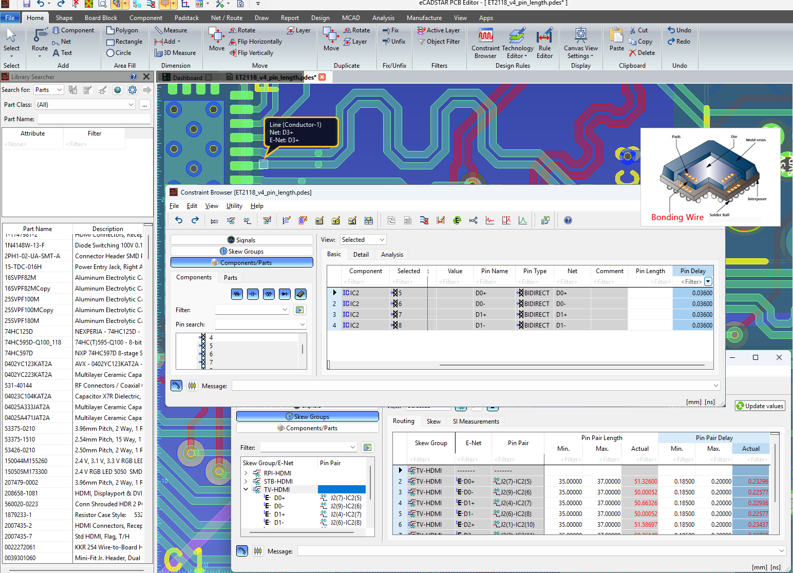Click Redo in the ribbon Undo group
793x573 pixels.
pos(679,42)
